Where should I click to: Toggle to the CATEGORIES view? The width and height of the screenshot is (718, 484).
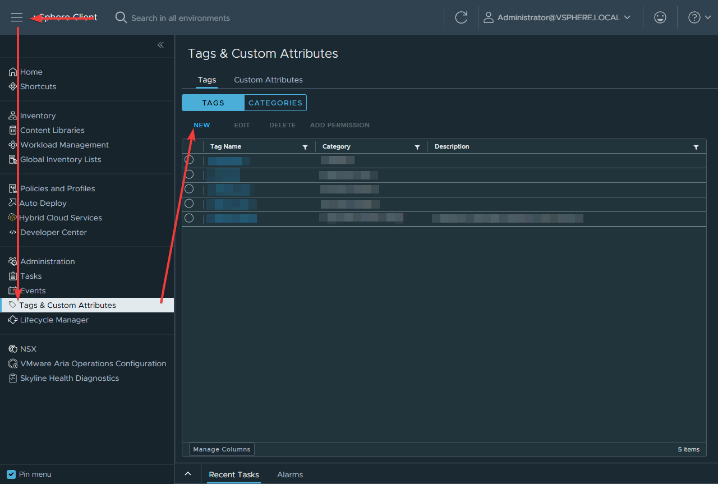(x=275, y=103)
